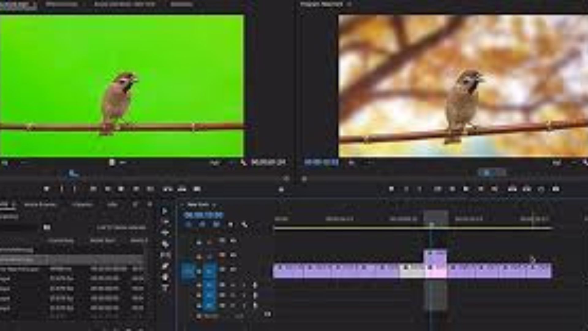Click Export Frame camera in Program Monitor
This screenshot has height=331, width=588.
pyautogui.click(x=556, y=189)
